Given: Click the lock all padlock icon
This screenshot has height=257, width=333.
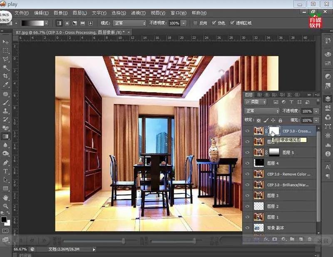Looking at the screenshot, I should [x=280, y=120].
